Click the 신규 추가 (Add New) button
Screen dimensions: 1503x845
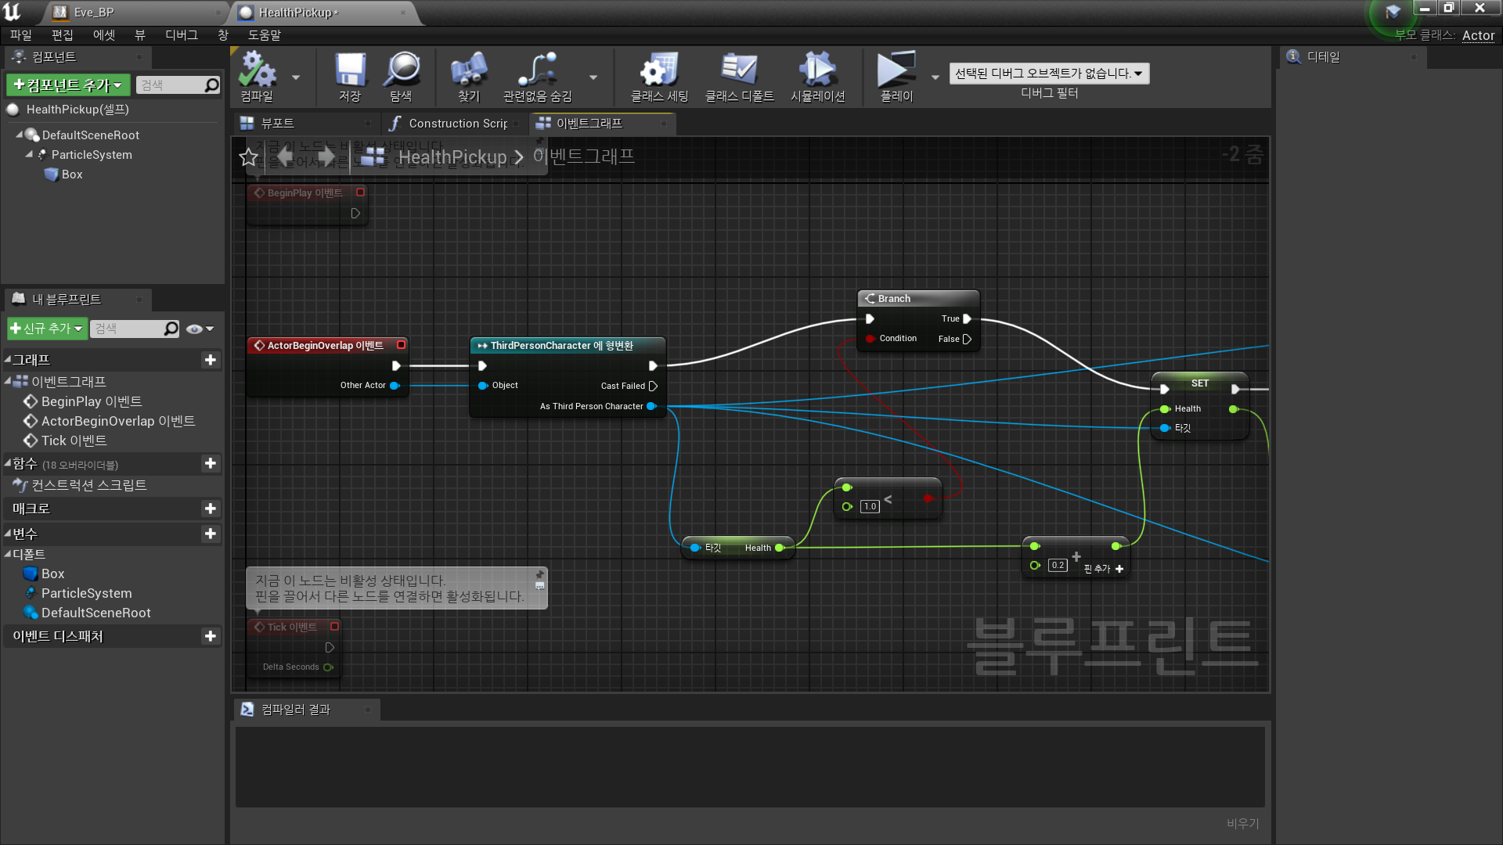47,329
